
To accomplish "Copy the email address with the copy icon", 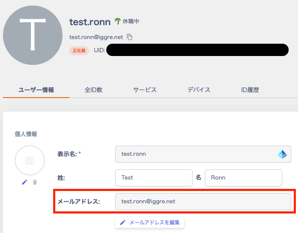I will point(130,37).
